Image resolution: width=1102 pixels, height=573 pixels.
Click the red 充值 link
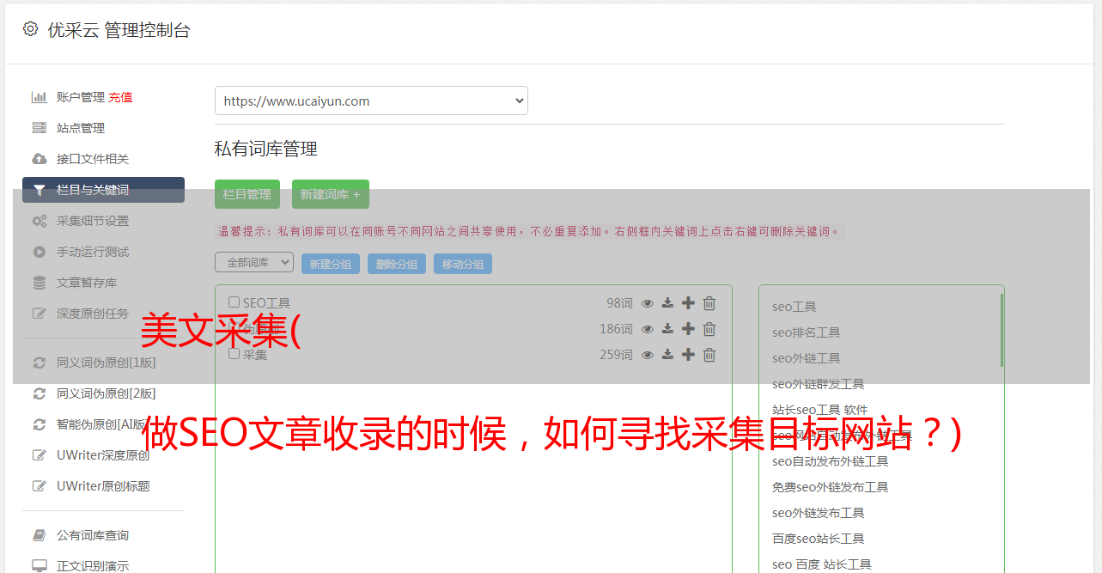[x=120, y=97]
